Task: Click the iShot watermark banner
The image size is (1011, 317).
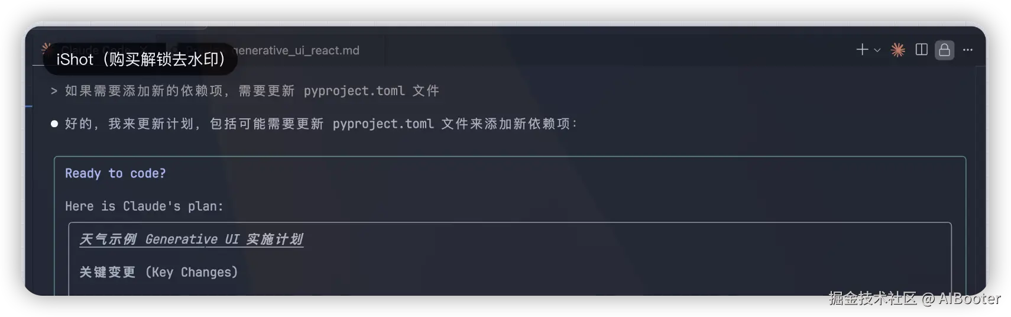Action: [x=140, y=59]
